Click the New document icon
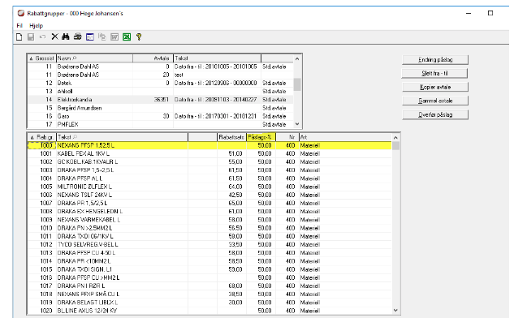The image size is (514, 318). tap(19, 37)
